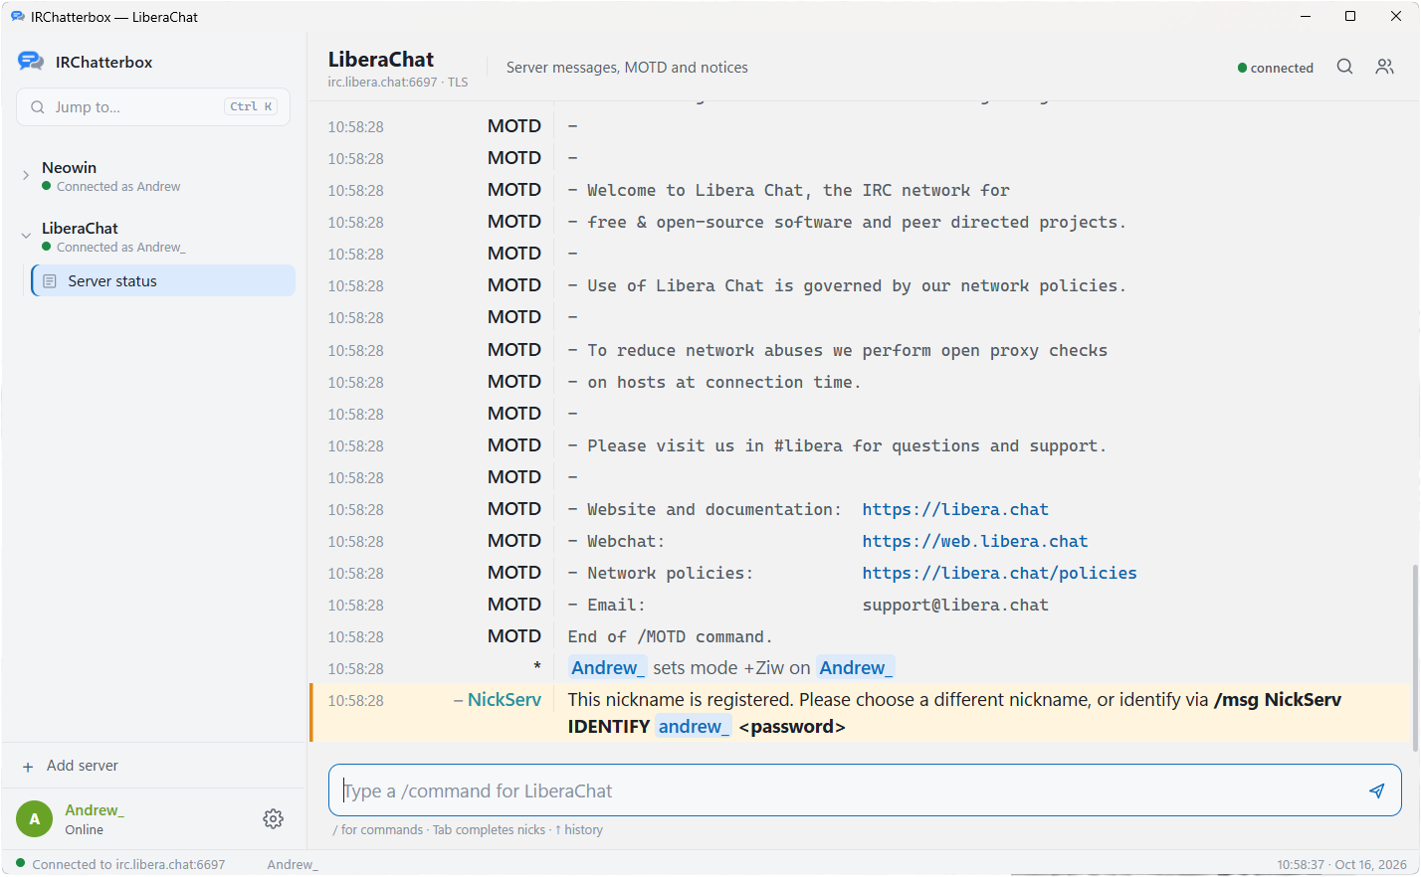Click the 'Please visit us in #libera' line
Screen dimensions: 1421x877
(x=837, y=445)
